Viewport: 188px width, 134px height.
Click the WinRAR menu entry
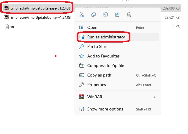[x=118, y=97]
